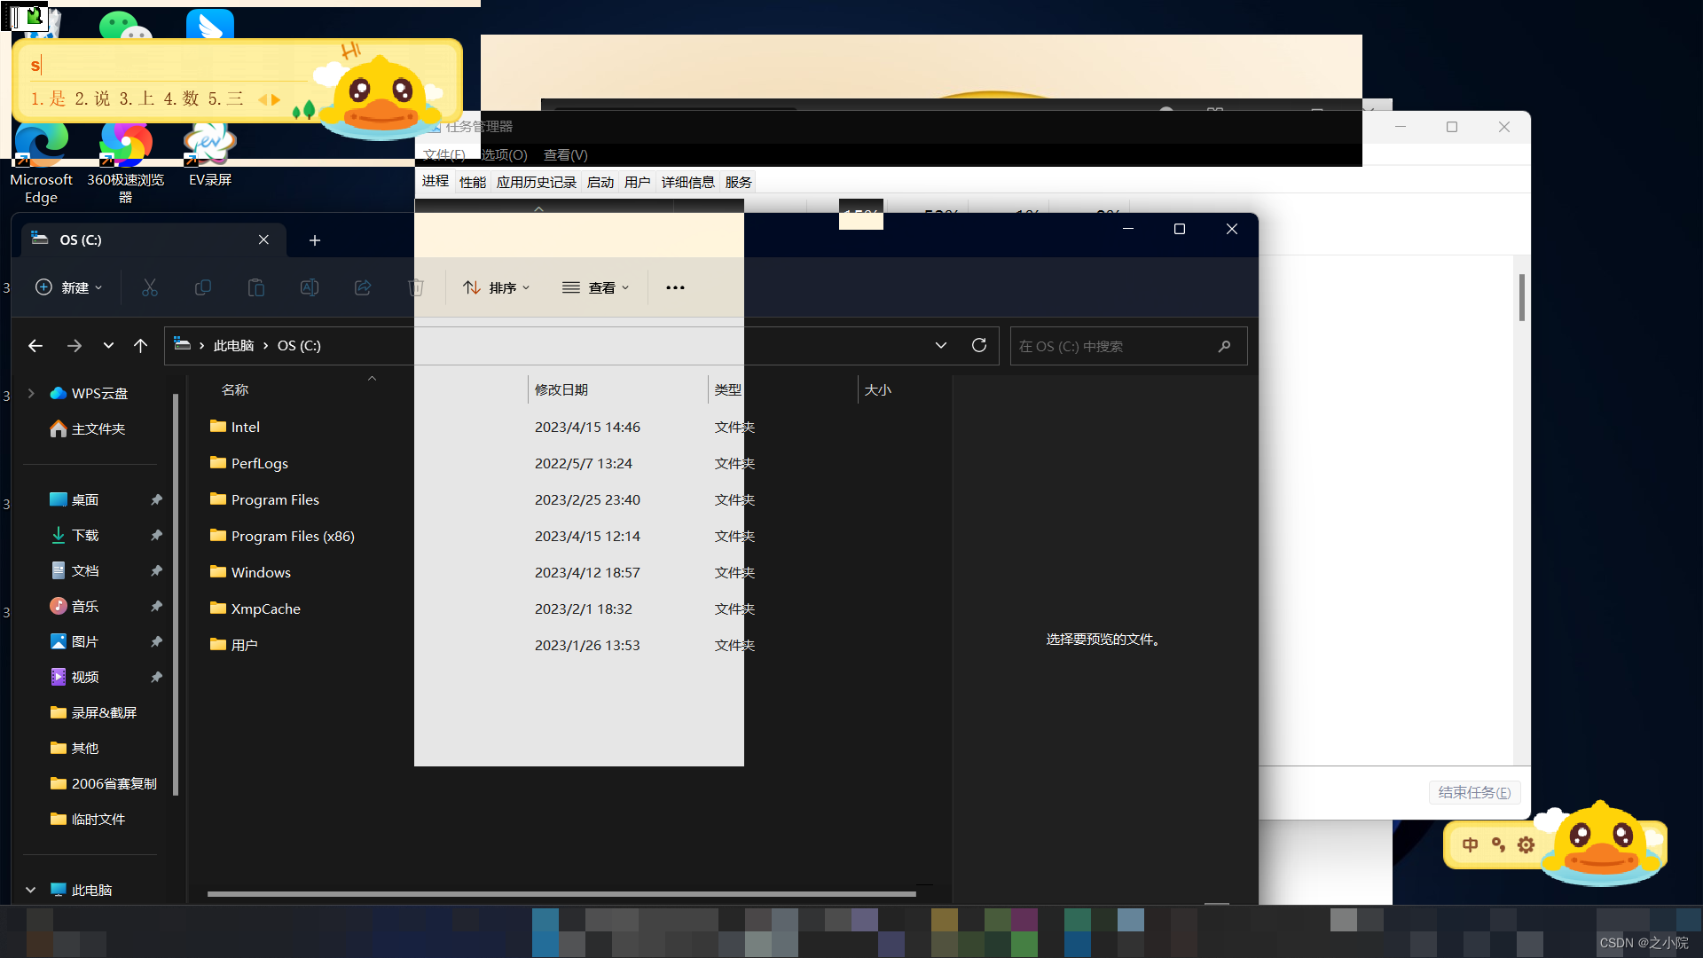Image resolution: width=1703 pixels, height=958 pixels.
Task: Go up one folder with up arrow
Action: [x=140, y=346]
